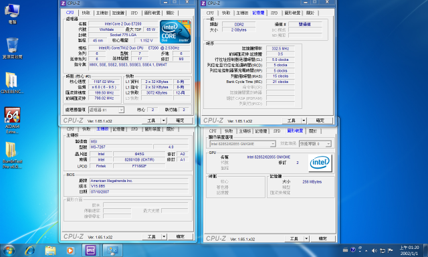Open Tools dropdown arrow in Memory window
This screenshot has height=257, width=428.
point(304,120)
